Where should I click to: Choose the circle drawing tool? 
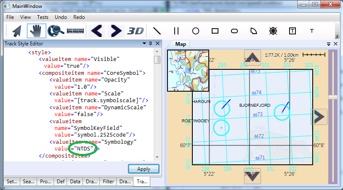[x=196, y=31]
